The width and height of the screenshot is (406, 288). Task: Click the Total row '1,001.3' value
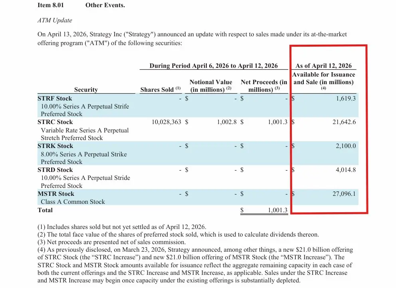(x=277, y=210)
